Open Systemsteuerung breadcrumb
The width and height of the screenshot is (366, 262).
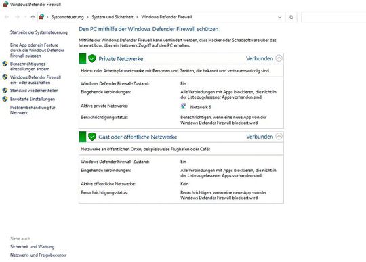[68, 17]
